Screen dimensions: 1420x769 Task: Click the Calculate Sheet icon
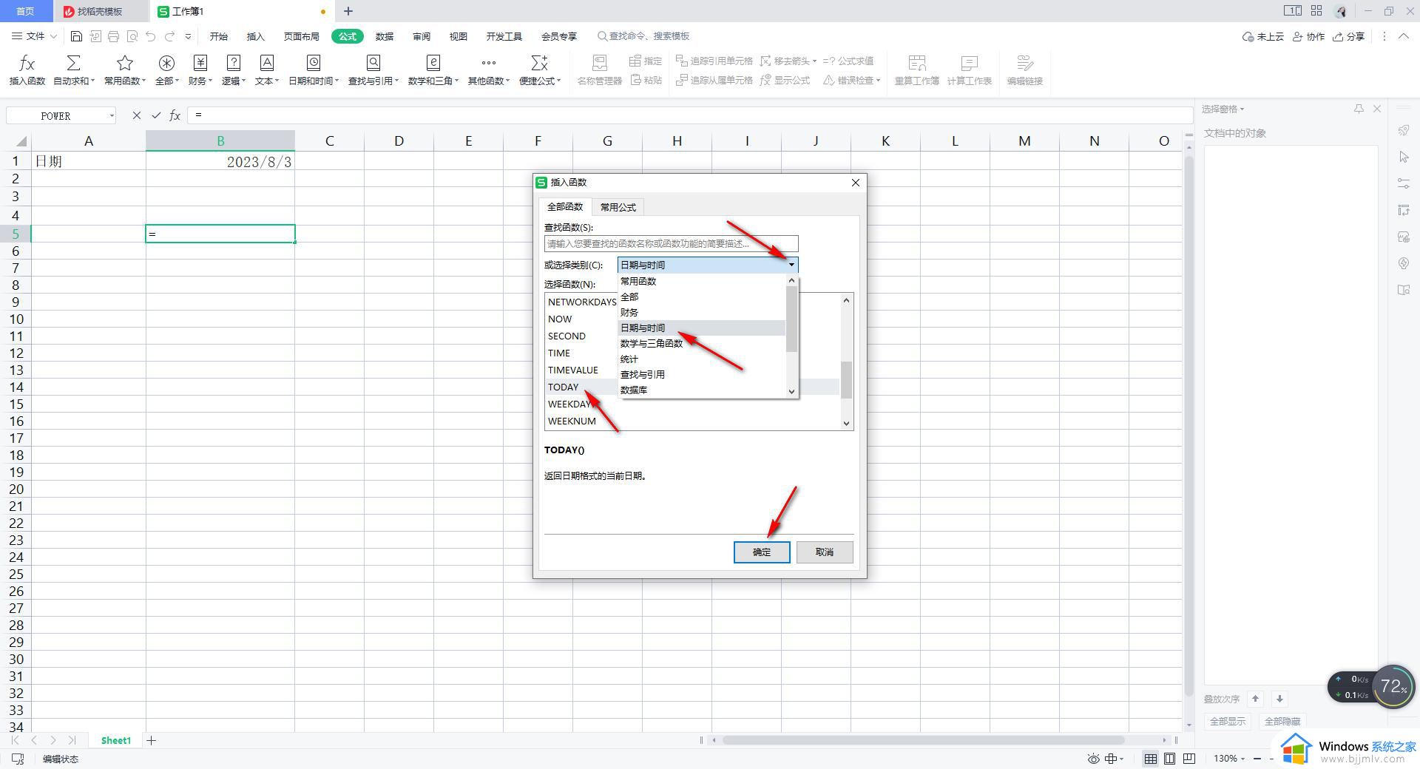969,63
